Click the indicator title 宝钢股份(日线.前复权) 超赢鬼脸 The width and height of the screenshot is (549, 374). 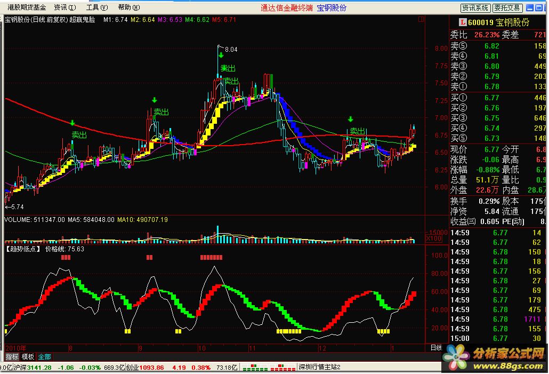(50, 20)
